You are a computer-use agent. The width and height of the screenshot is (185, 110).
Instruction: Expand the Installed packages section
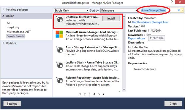3,9
